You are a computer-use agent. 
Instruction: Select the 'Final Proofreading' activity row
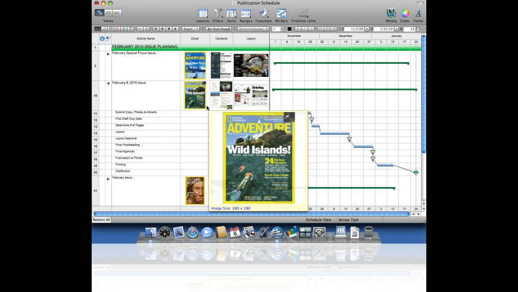tap(127, 145)
